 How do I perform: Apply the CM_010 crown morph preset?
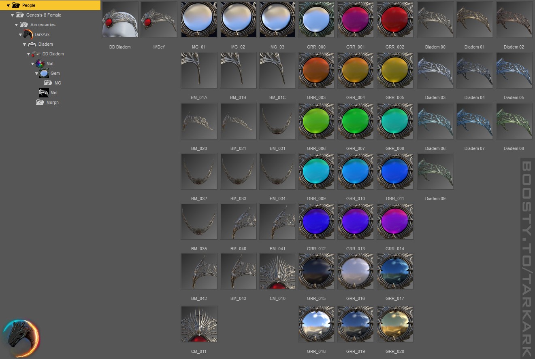click(x=277, y=271)
